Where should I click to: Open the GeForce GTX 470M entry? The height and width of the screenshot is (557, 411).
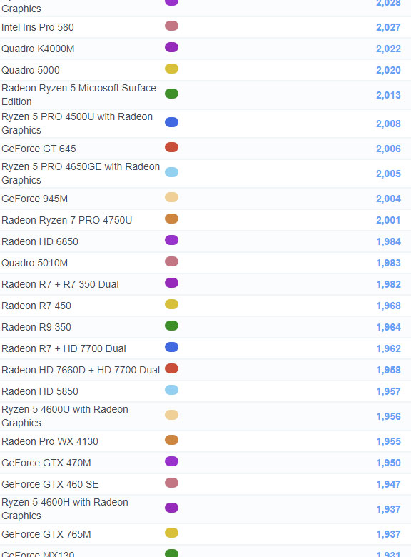[46, 463]
